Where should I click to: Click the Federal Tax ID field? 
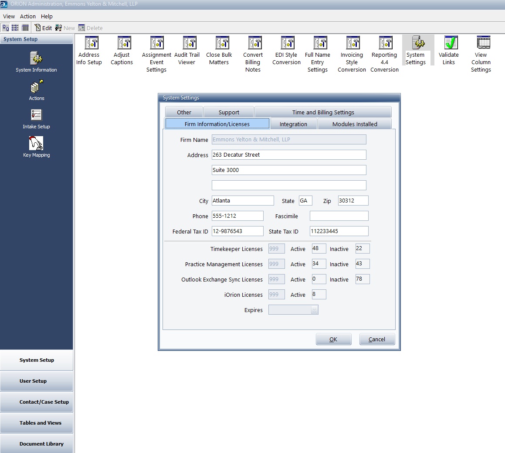237,231
